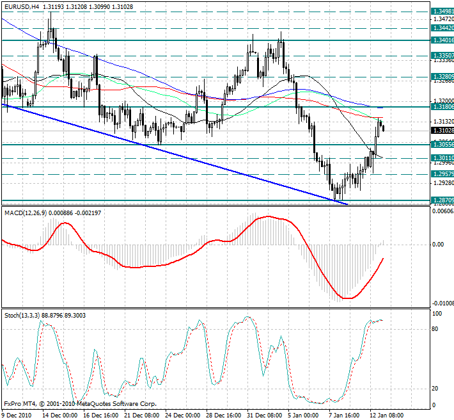Click the 1.2957 price level label

tap(442, 174)
